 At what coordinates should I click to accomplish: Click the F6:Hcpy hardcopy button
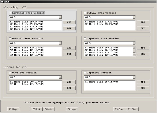coord(72,109)
